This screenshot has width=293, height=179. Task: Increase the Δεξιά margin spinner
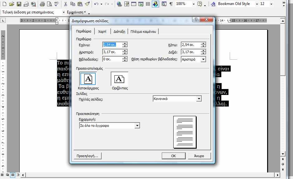[203, 51]
